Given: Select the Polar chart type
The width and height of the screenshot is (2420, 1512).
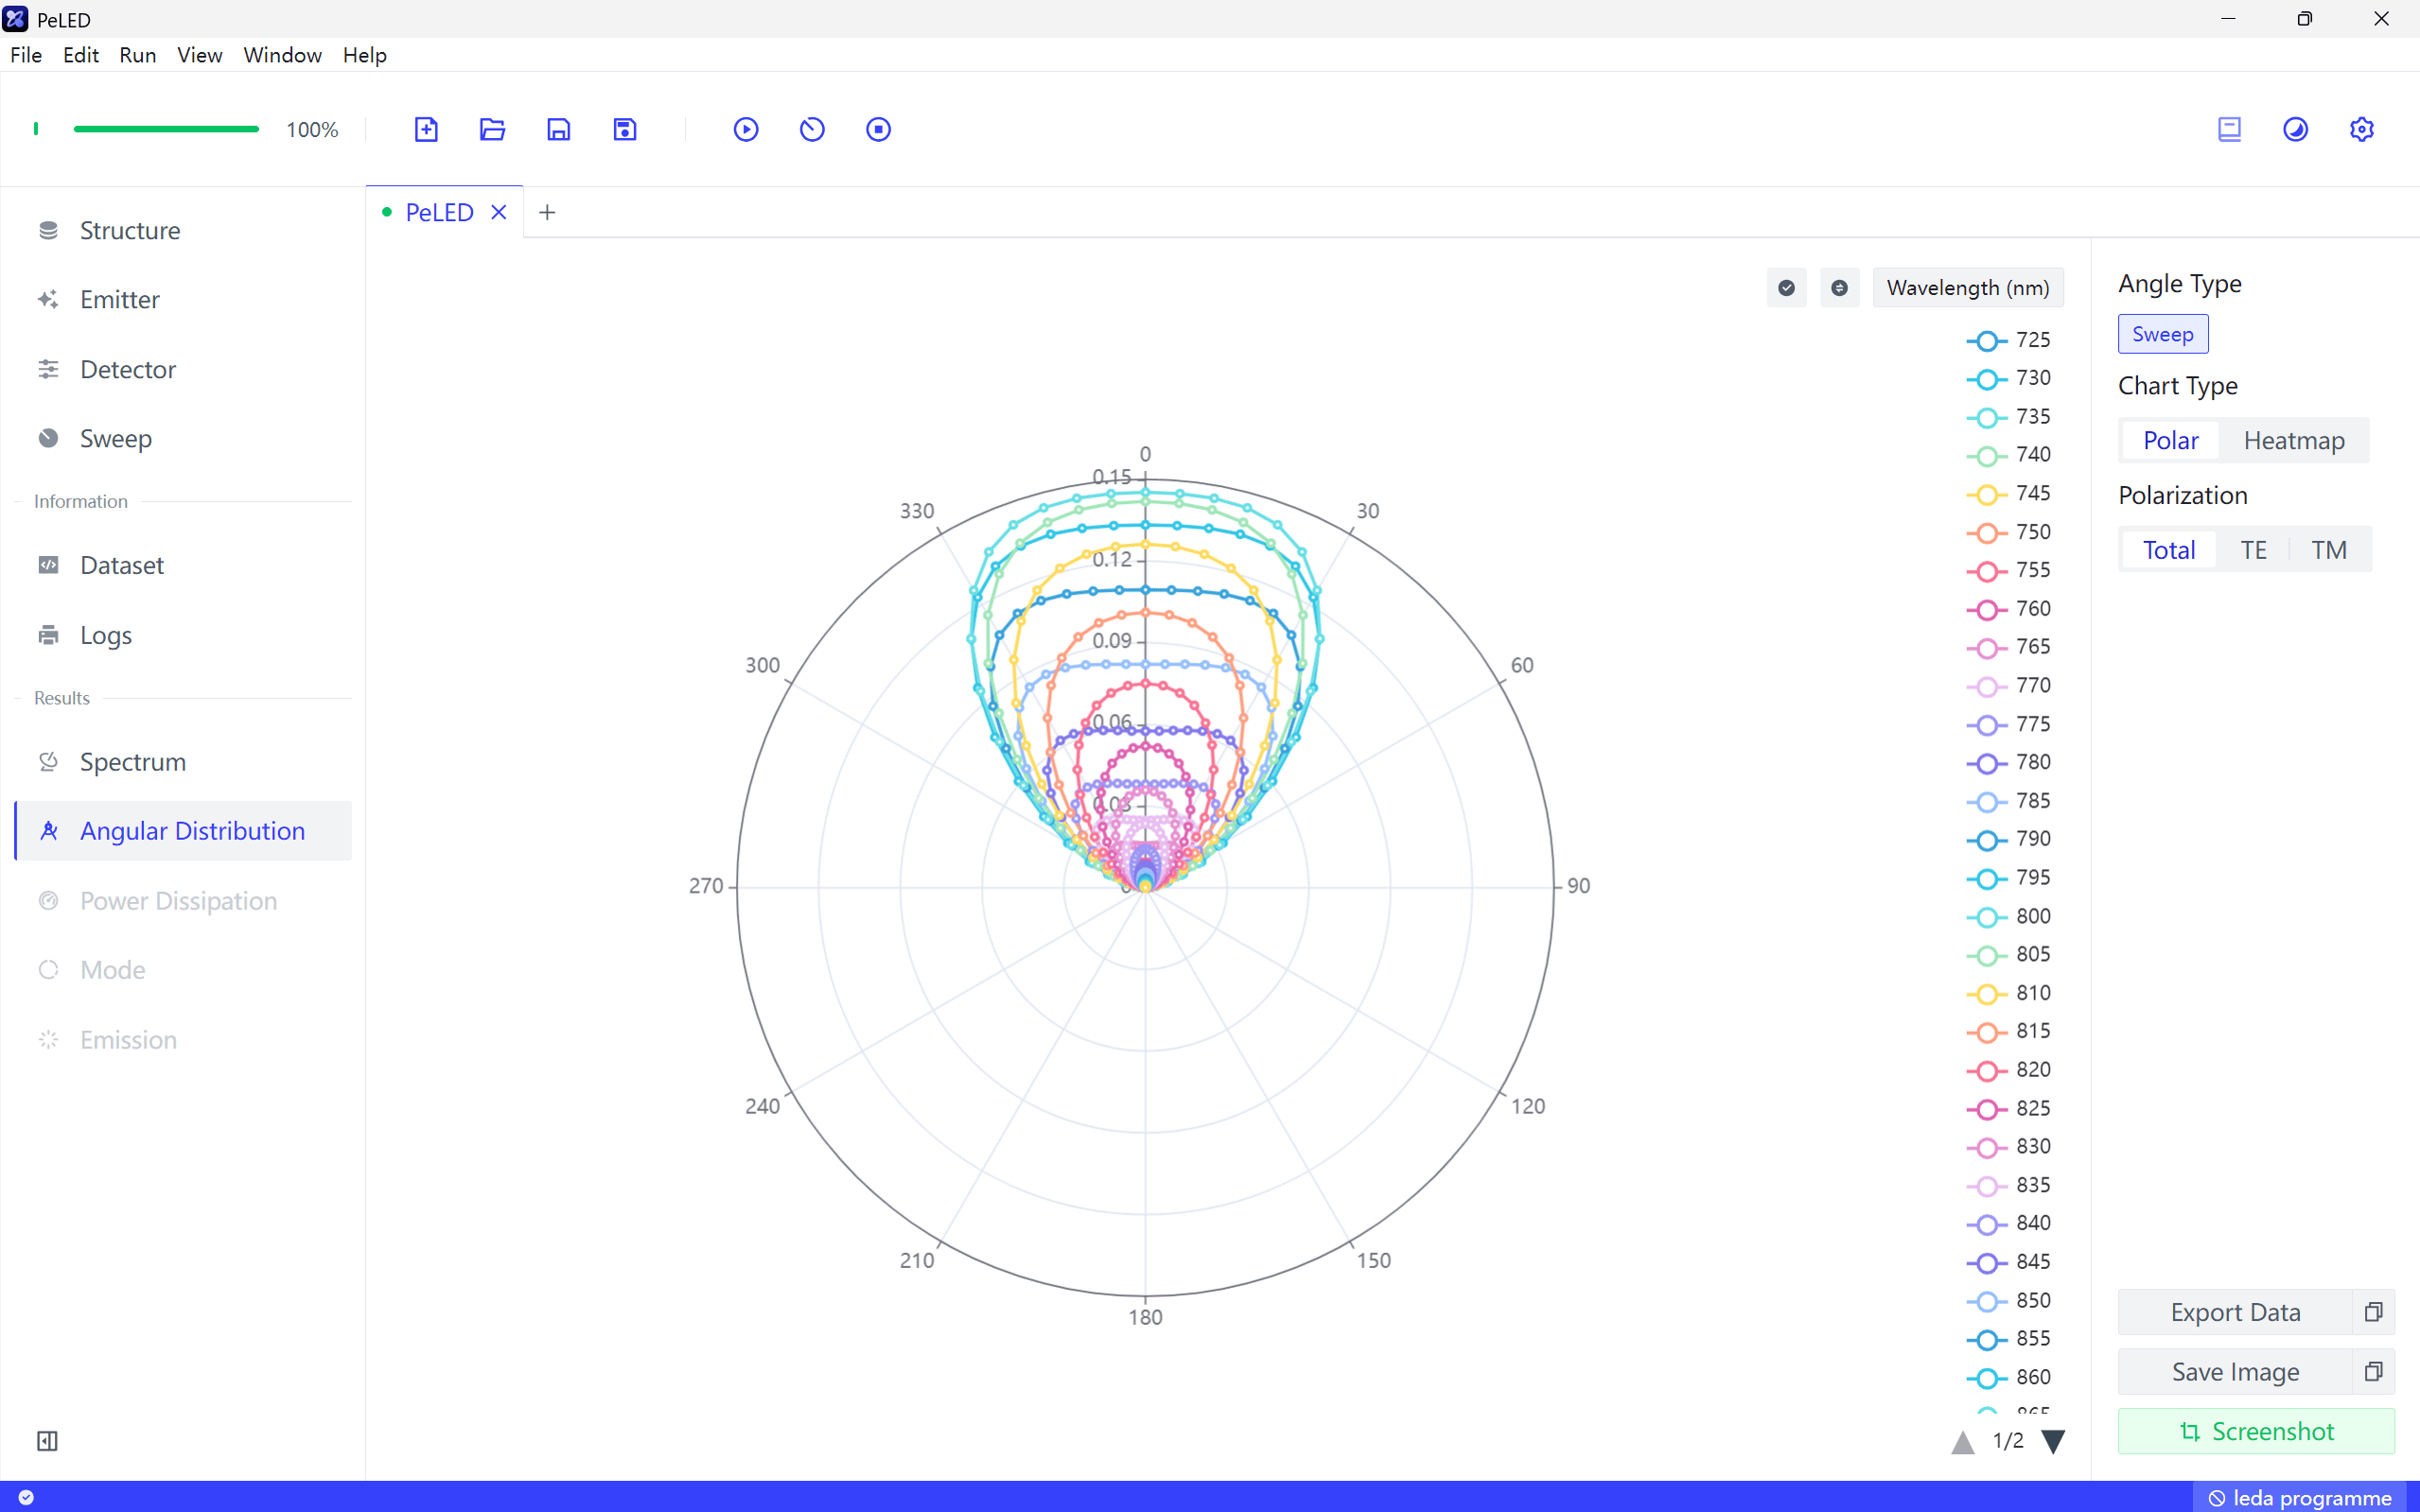Looking at the screenshot, I should (2171, 440).
